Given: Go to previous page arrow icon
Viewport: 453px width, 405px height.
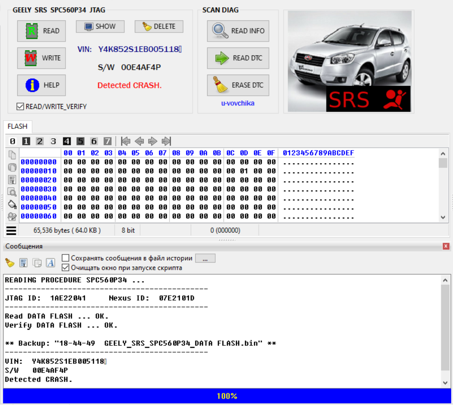Looking at the screenshot, I should [x=139, y=141].
